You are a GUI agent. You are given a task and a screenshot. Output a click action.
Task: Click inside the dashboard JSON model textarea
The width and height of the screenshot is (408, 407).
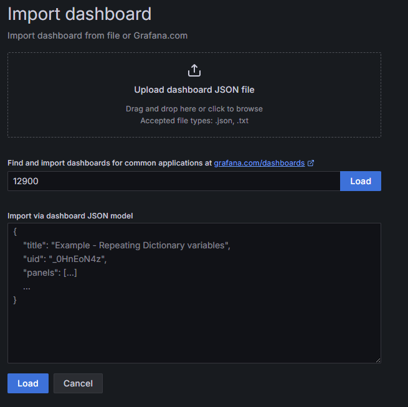194,293
